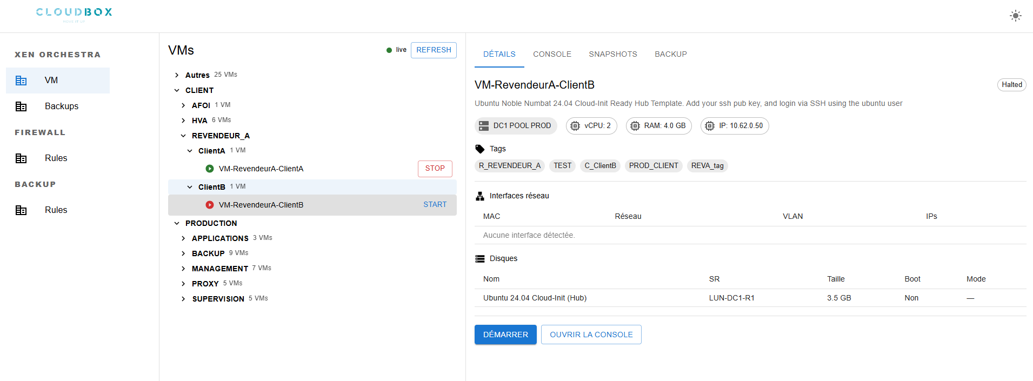This screenshot has height=381, width=1033.
Task: Click the Backup Rules sidebar icon
Action: point(21,210)
